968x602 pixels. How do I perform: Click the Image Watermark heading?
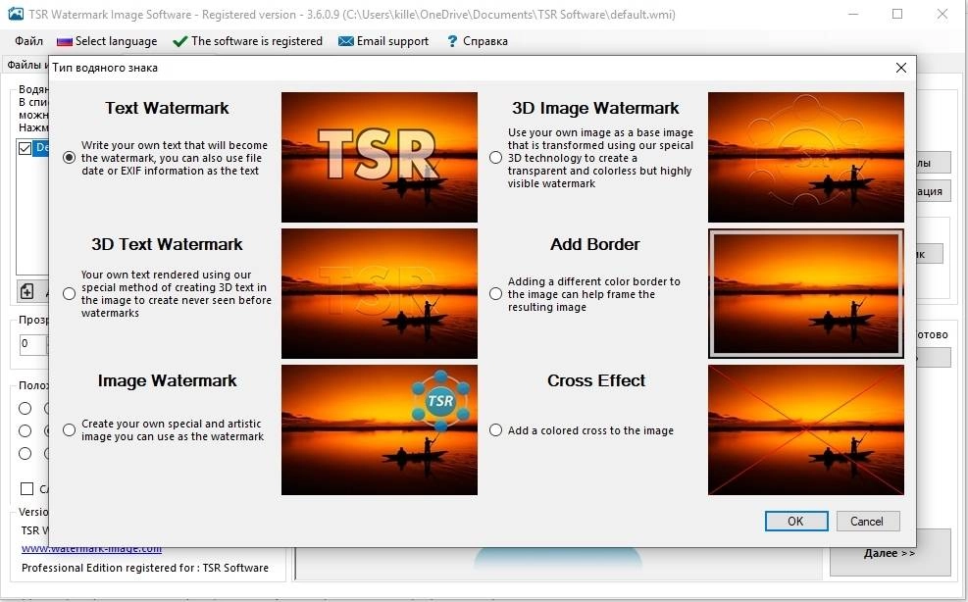point(167,381)
